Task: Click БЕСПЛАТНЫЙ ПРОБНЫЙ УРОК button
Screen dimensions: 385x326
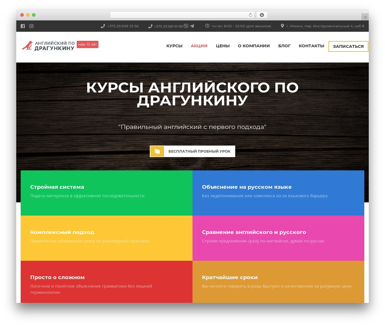Action: tap(192, 151)
